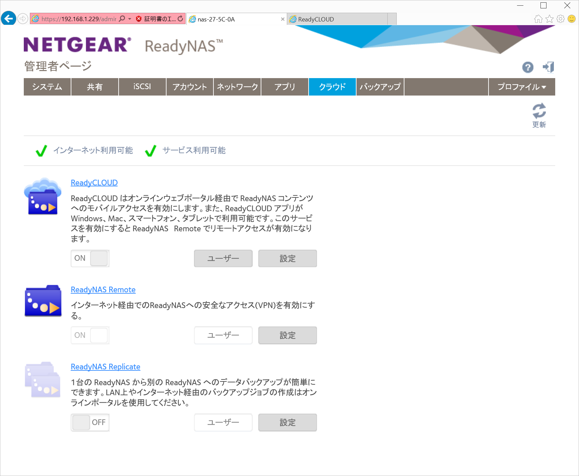Expand the address bar search dropdown arrow
Viewport: 579px width, 476px height.
130,19
